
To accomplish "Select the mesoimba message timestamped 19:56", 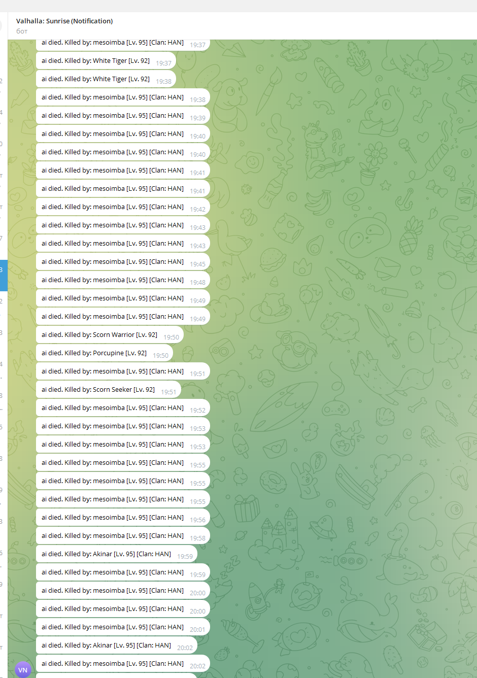I will [122, 518].
